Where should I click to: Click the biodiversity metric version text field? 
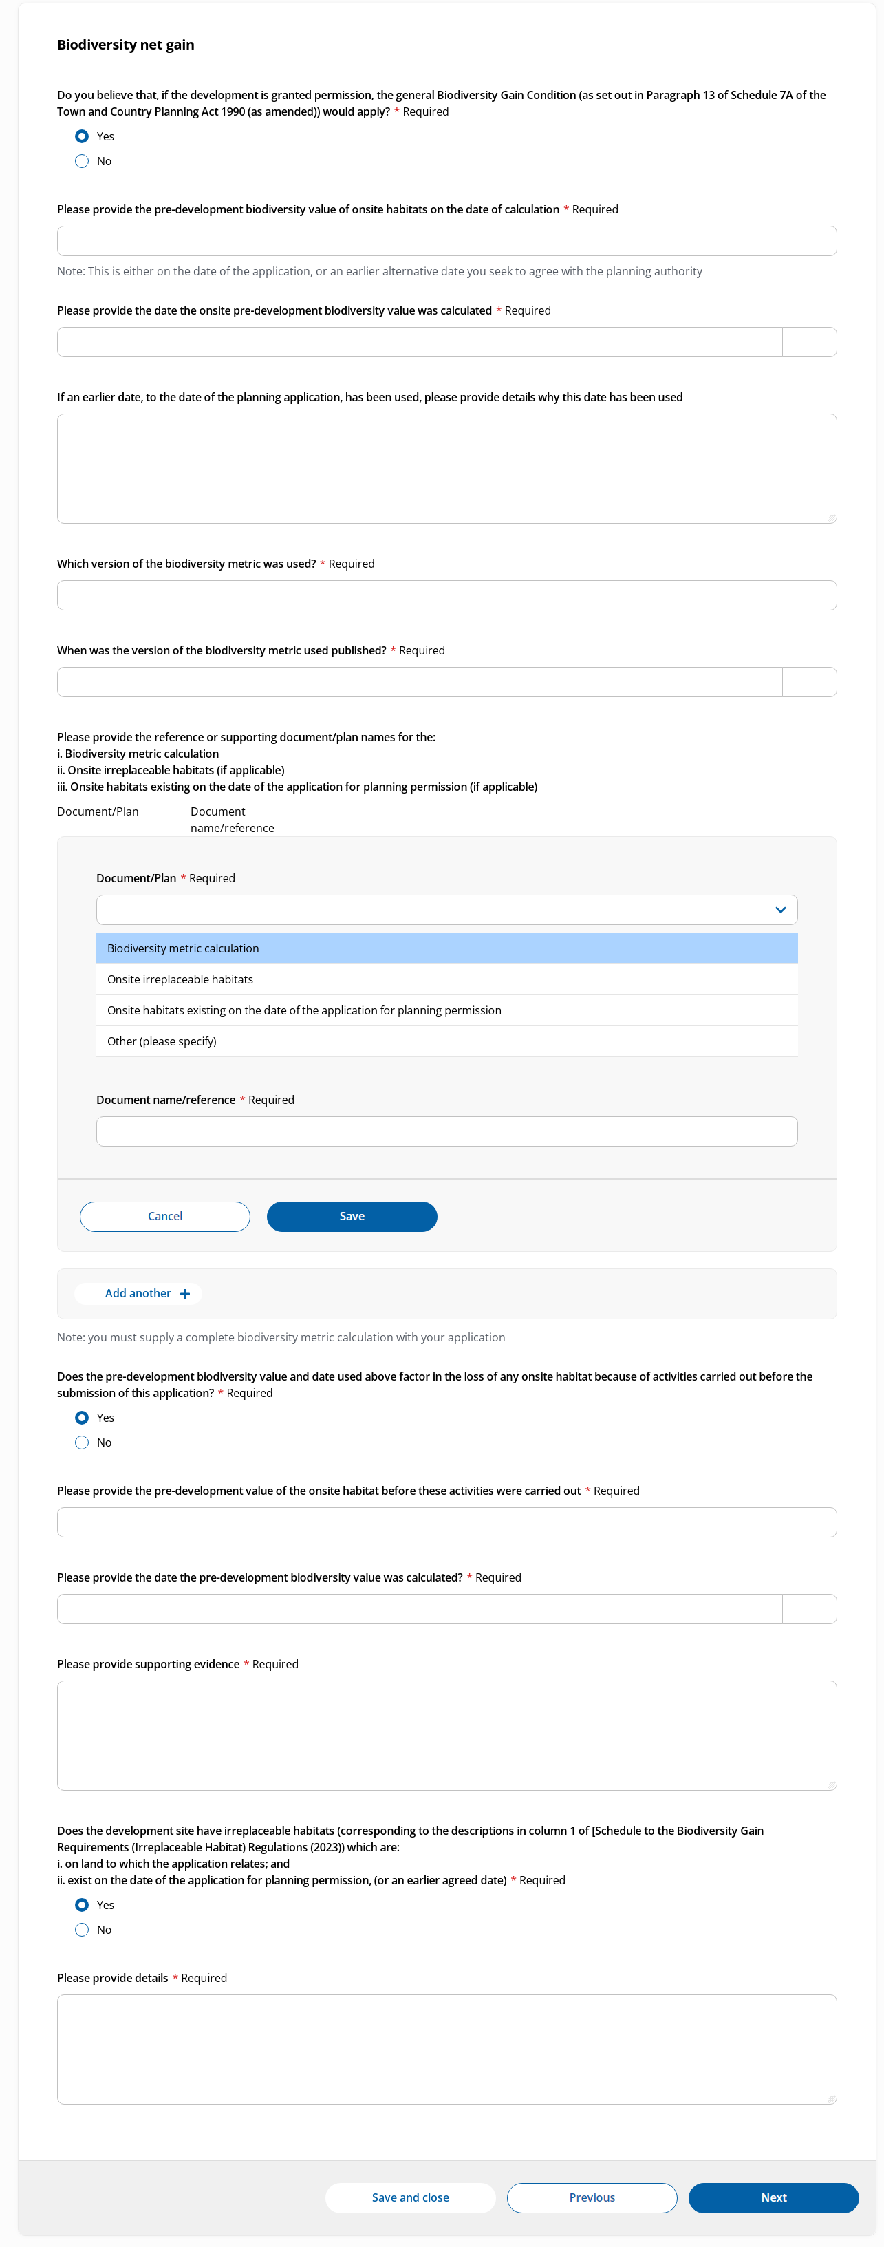pyautogui.click(x=446, y=596)
